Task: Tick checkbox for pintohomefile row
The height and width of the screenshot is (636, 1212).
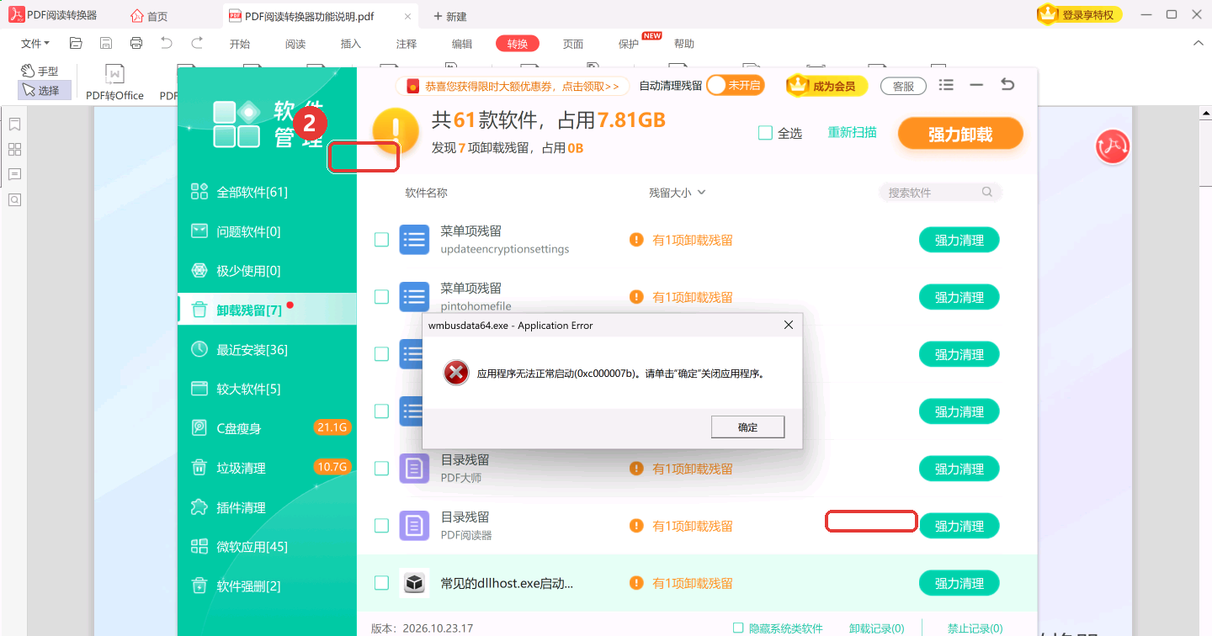Action: pyautogui.click(x=381, y=297)
